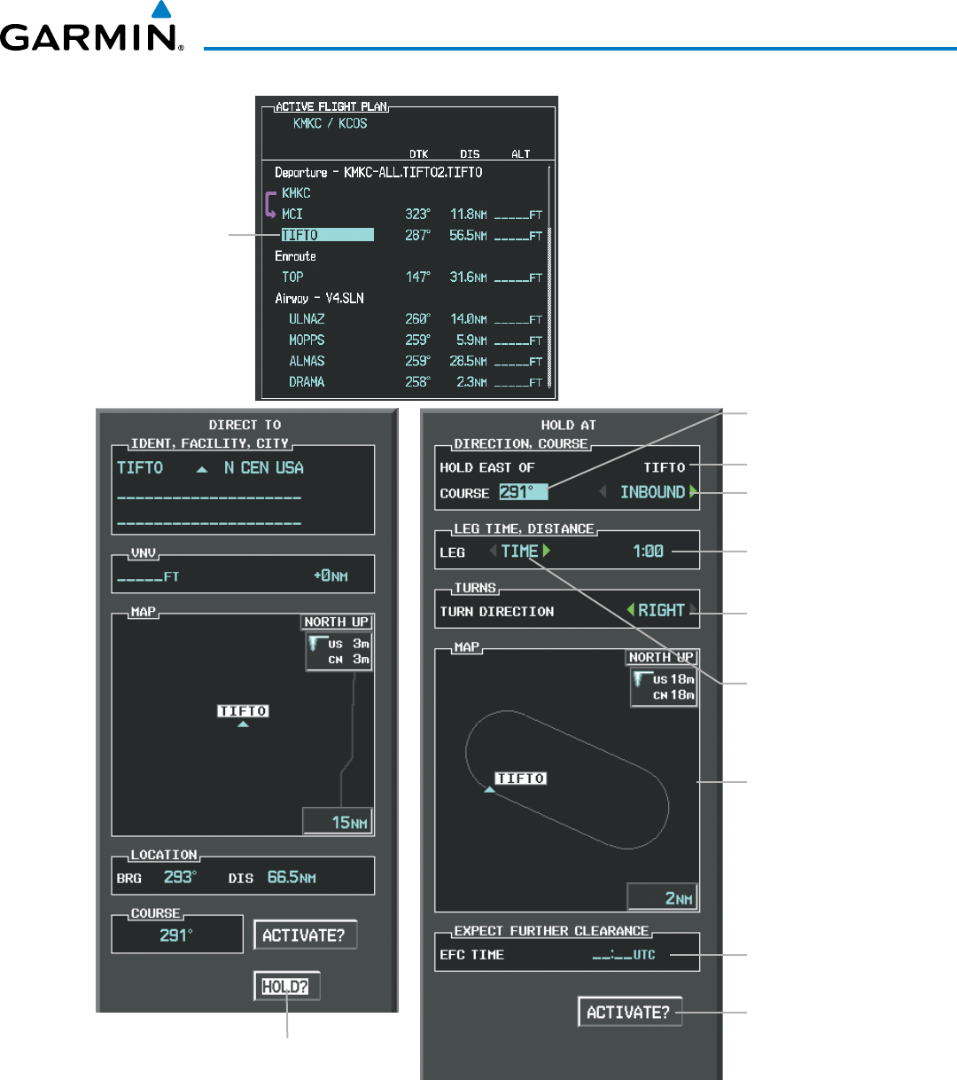The width and height of the screenshot is (957, 1080).
Task: Click the 15NM map range box
Action: click(x=337, y=822)
